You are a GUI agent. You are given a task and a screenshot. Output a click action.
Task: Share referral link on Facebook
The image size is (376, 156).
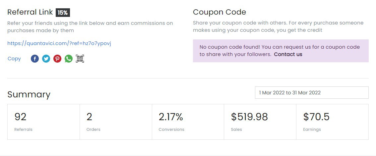35,59
